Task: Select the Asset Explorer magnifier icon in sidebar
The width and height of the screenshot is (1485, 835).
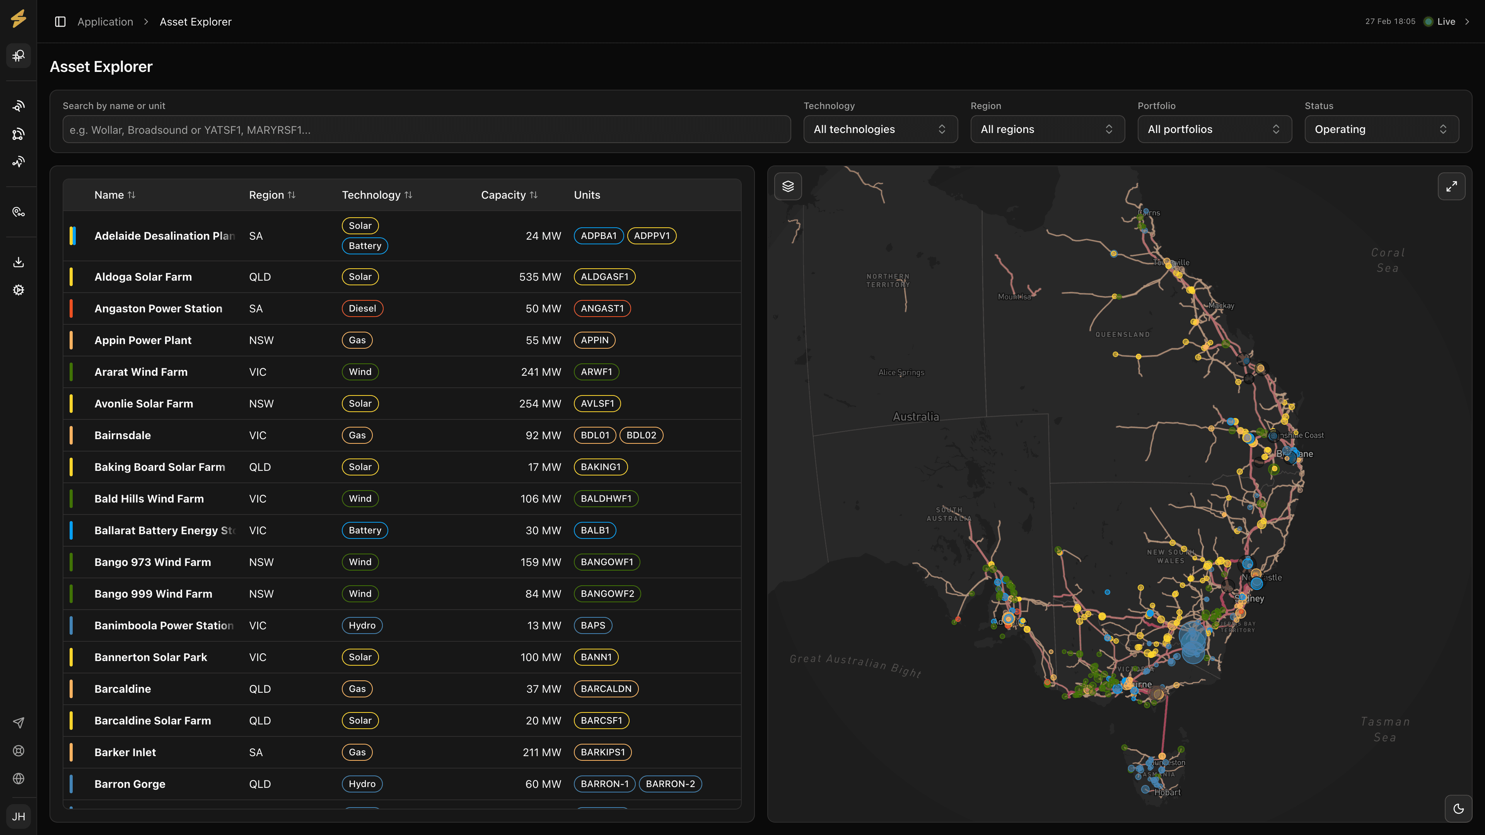Action: pyautogui.click(x=19, y=55)
